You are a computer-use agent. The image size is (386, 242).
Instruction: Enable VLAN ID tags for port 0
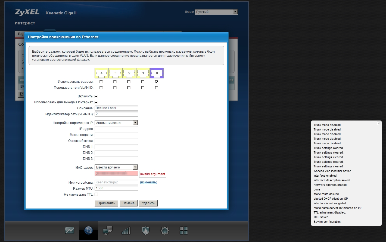click(157, 88)
